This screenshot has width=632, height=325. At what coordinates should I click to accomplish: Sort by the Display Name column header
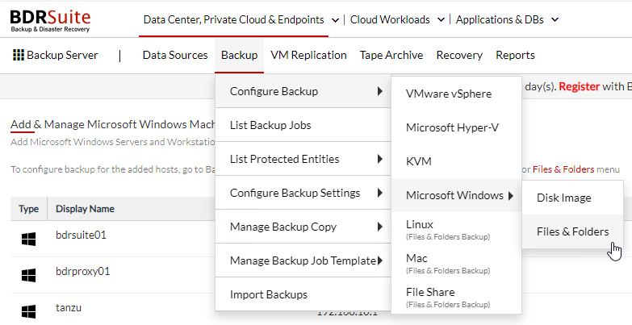tap(85, 209)
